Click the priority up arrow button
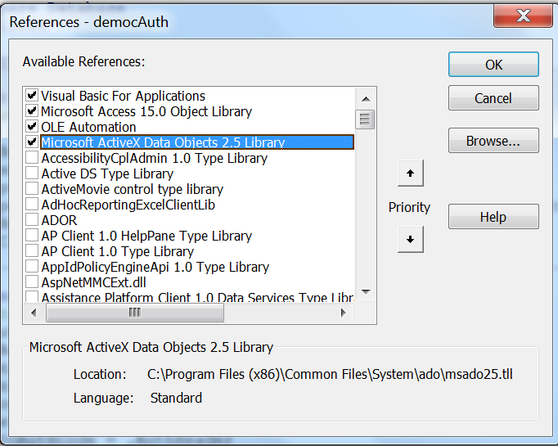The height and width of the screenshot is (446, 558). coord(410,173)
